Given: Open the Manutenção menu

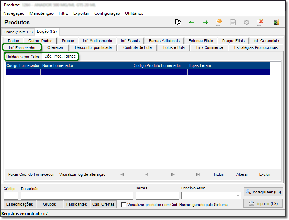Looking at the screenshot, I should 41,13.
